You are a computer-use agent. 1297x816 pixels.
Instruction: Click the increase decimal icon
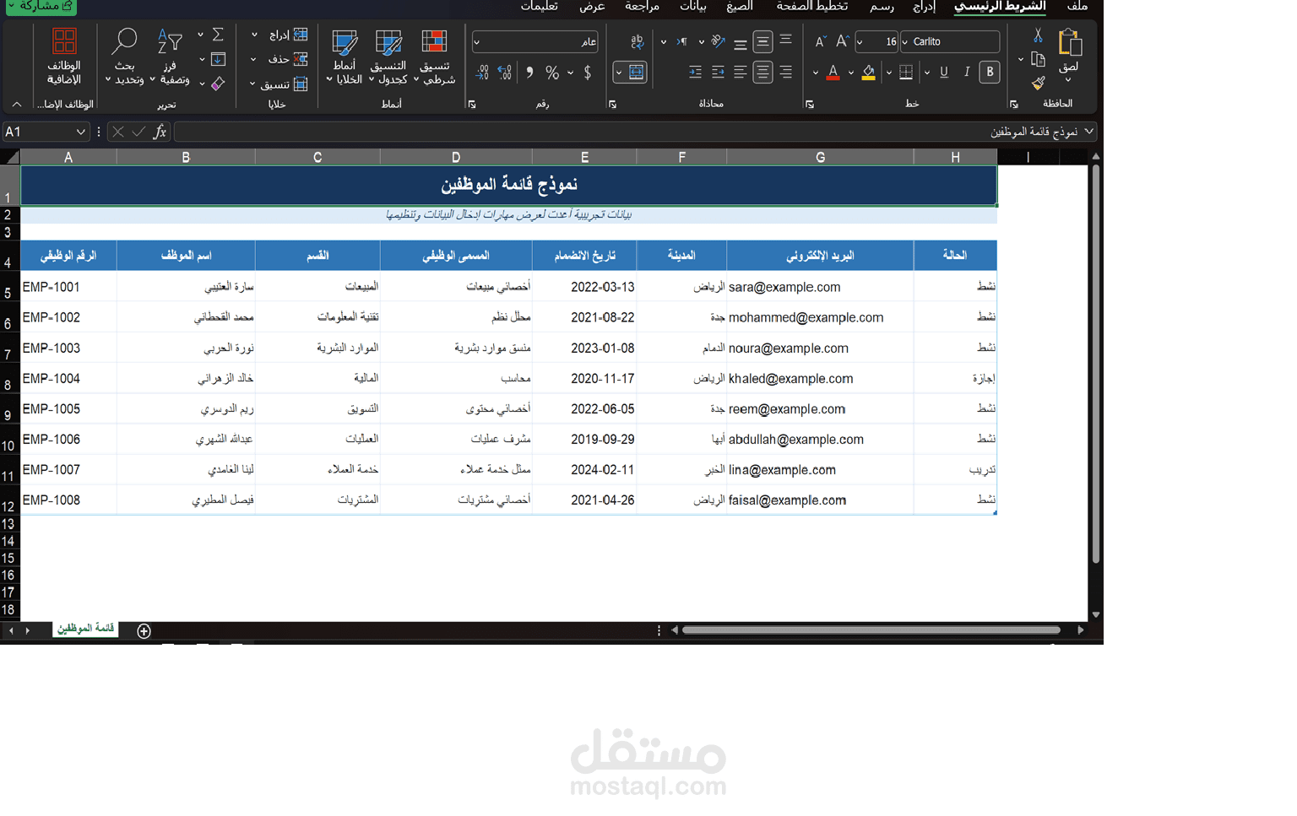505,73
